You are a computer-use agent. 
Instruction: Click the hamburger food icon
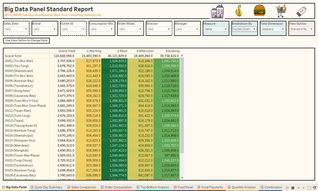259,10
